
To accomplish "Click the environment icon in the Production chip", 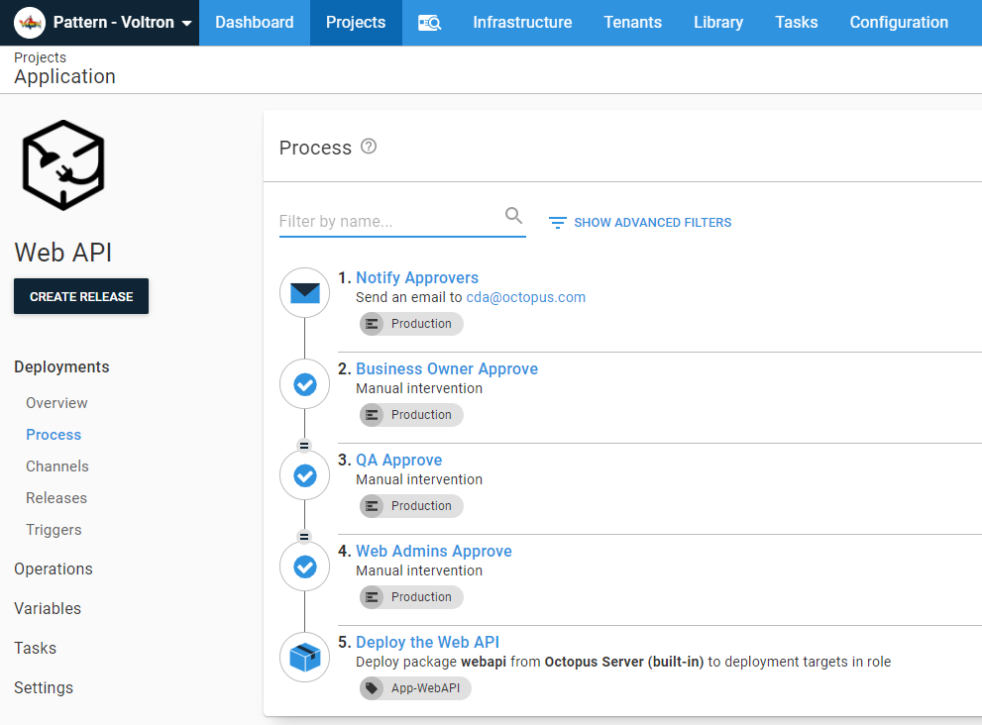I will [x=371, y=323].
